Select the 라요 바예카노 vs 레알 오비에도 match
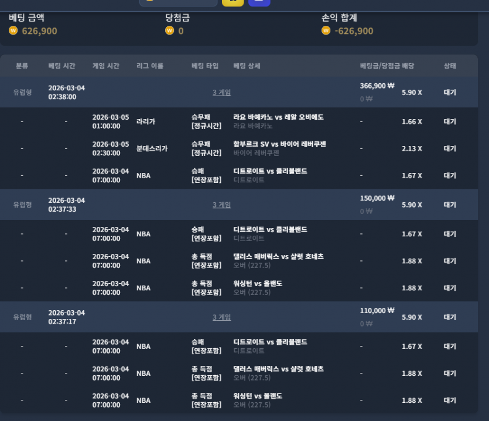 [x=279, y=117]
